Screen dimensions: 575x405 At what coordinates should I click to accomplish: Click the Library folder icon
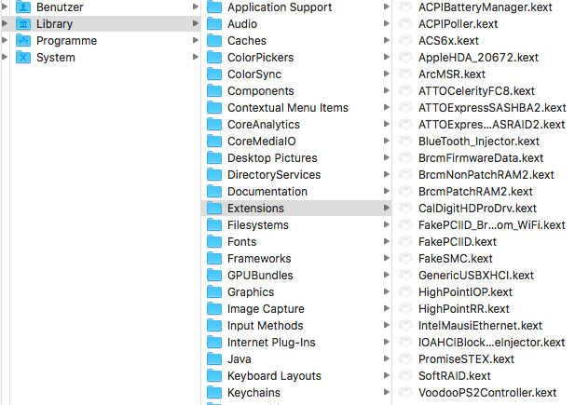point(23,23)
